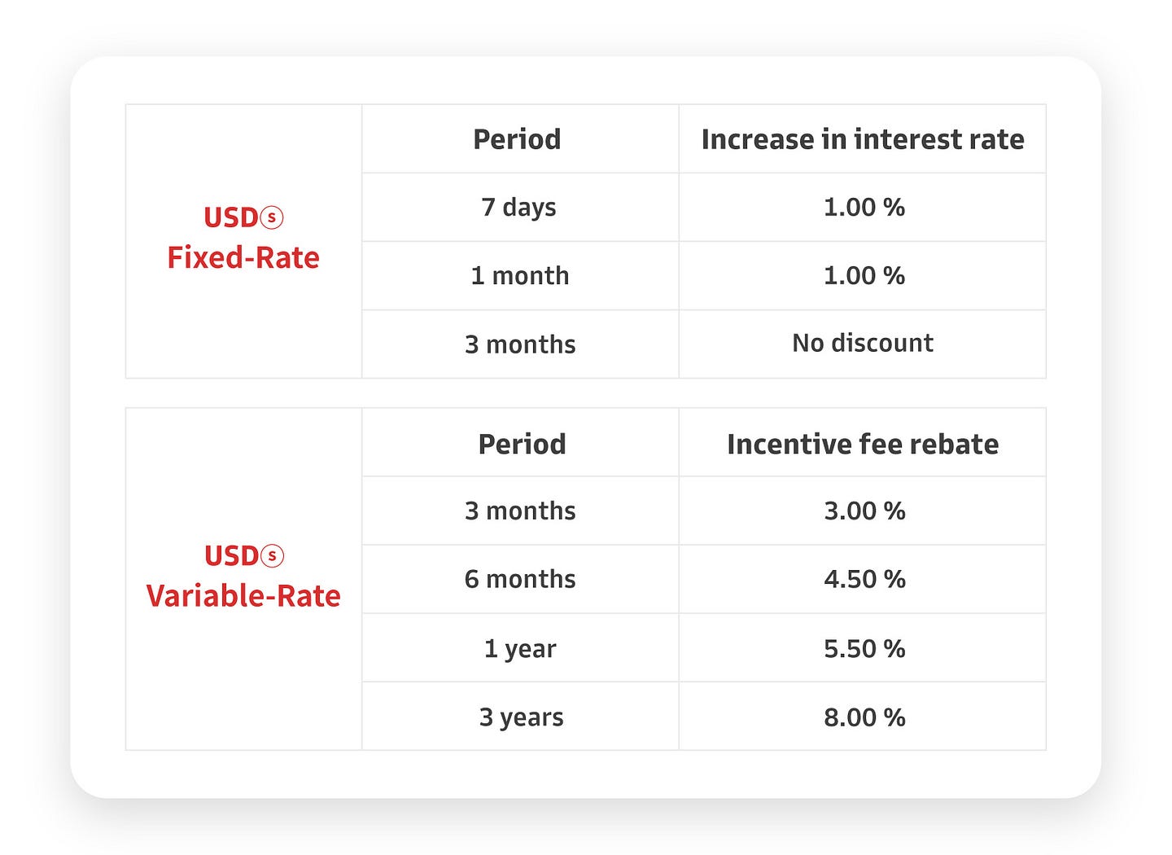Image resolution: width=1172 pixels, height=855 pixels.
Task: Select the Incentive fee rebate header
Action: point(863,444)
